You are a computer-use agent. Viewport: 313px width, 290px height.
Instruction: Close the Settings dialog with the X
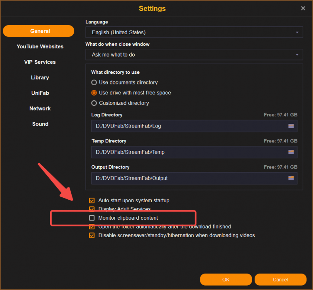click(303, 8)
